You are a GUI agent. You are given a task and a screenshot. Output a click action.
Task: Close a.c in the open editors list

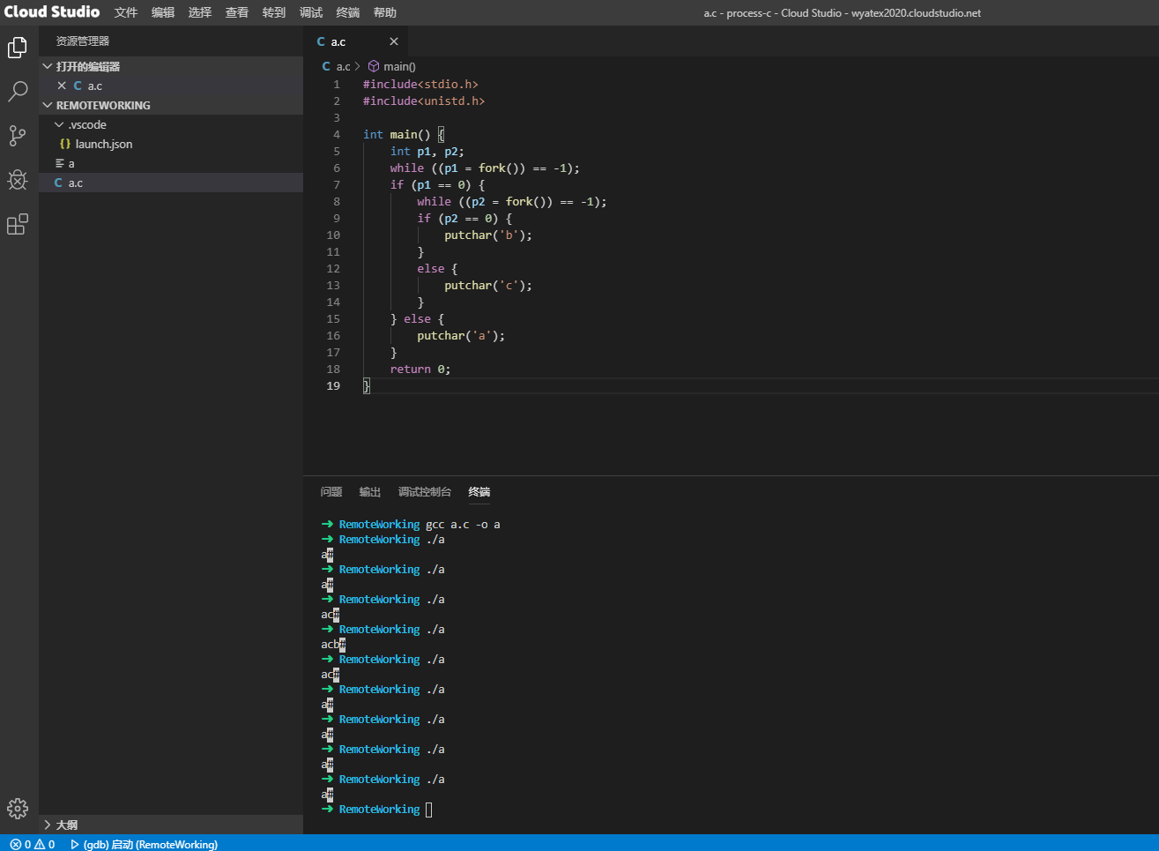point(62,86)
